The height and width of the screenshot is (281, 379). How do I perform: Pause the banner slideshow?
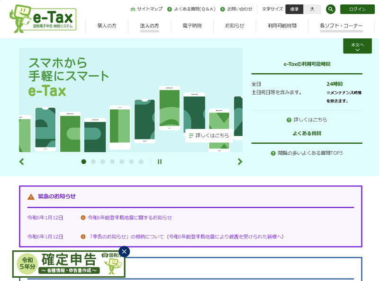click(160, 161)
